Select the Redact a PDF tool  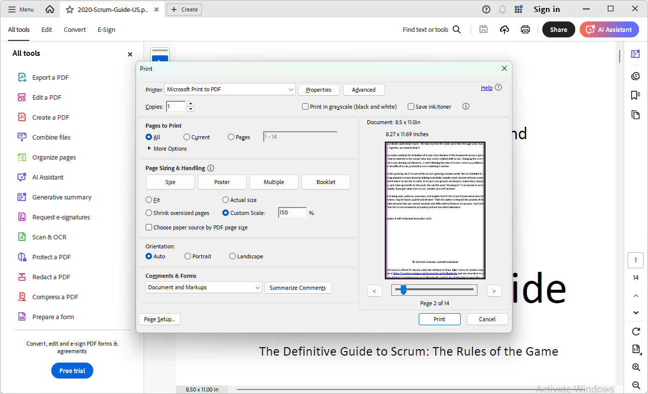click(51, 277)
